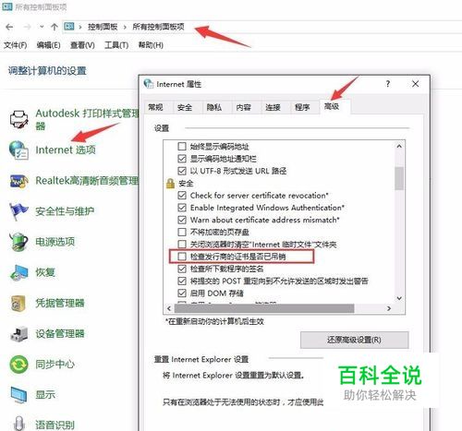Image resolution: width=462 pixels, height=431 pixels.
Task: Uncheck 启用 DOM 存储
Action: [x=182, y=293]
